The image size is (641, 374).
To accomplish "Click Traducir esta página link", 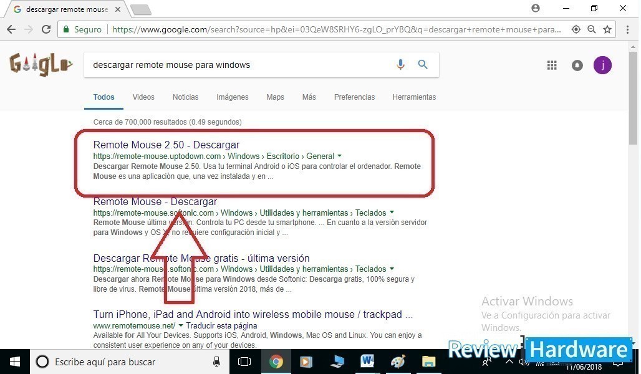I will coord(221,326).
